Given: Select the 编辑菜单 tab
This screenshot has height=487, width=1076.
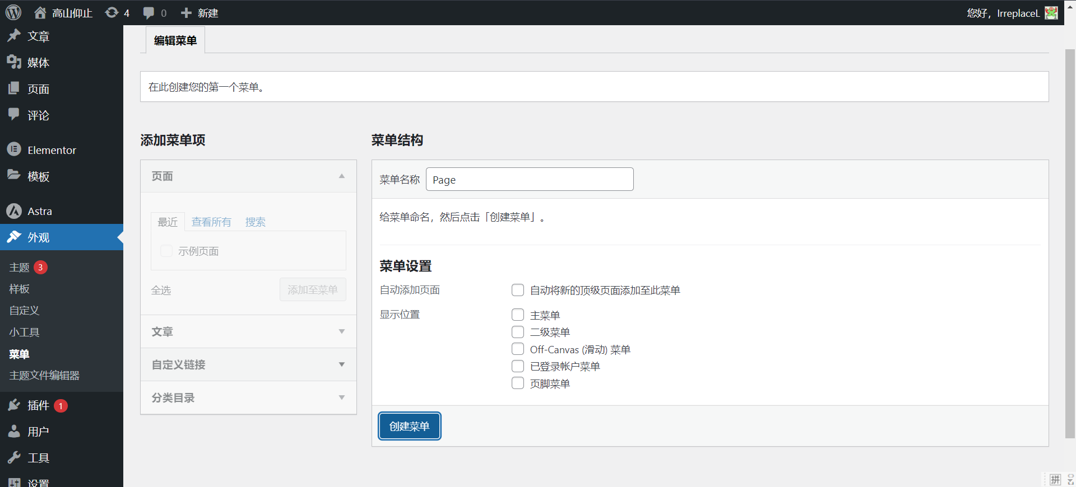Looking at the screenshot, I should click(175, 40).
